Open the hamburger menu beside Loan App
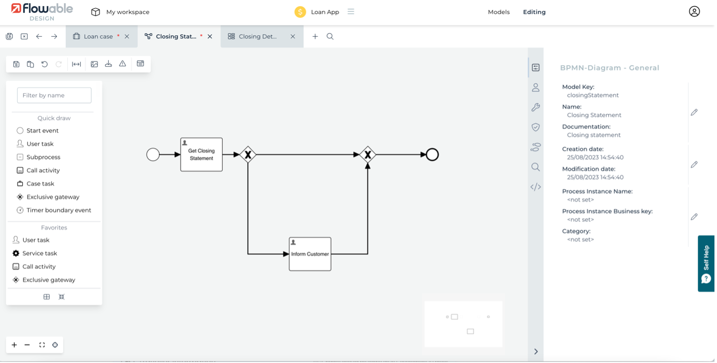This screenshot has height=363, width=717. pos(351,11)
